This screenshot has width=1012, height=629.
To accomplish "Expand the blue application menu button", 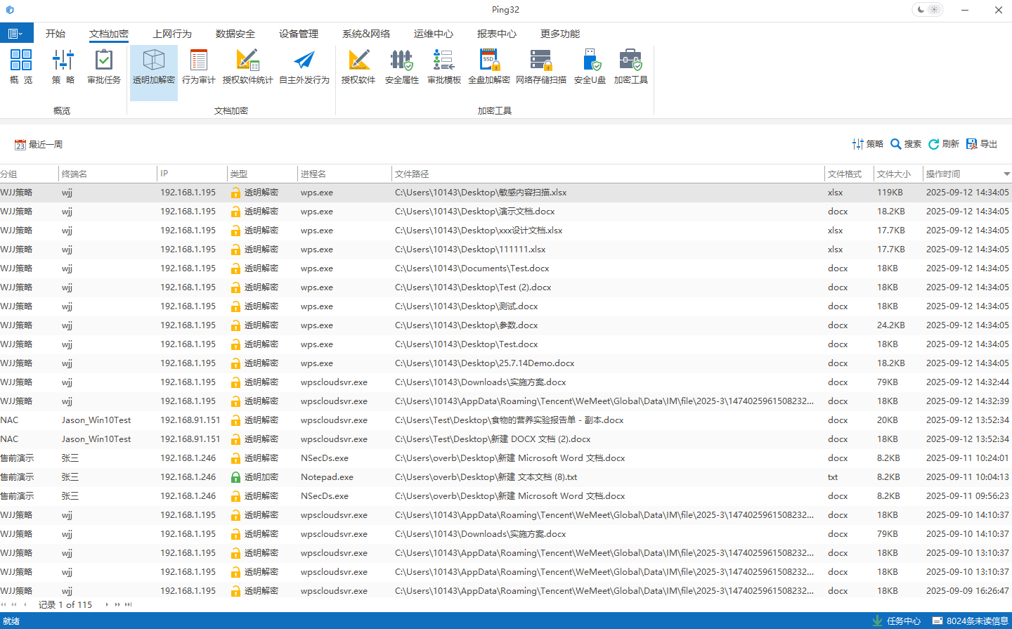I will click(x=16, y=34).
